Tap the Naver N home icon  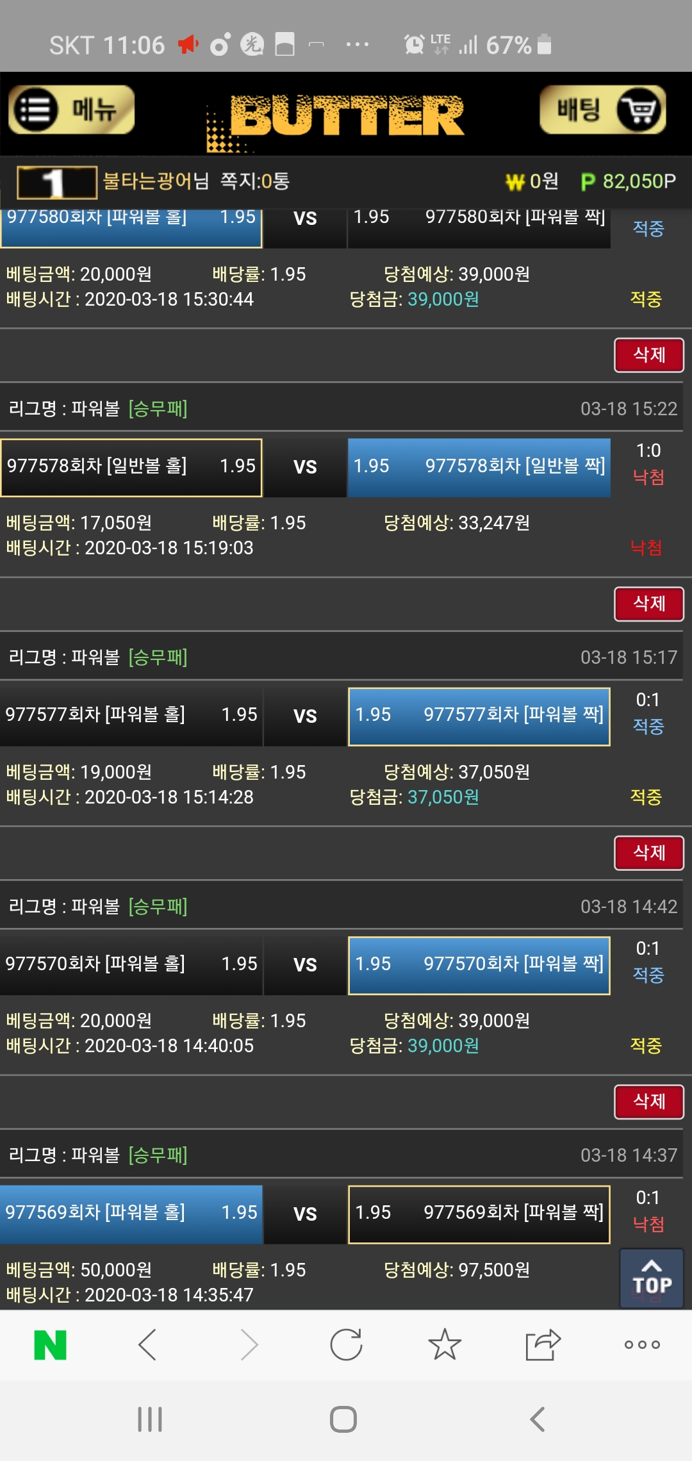pyautogui.click(x=50, y=1344)
